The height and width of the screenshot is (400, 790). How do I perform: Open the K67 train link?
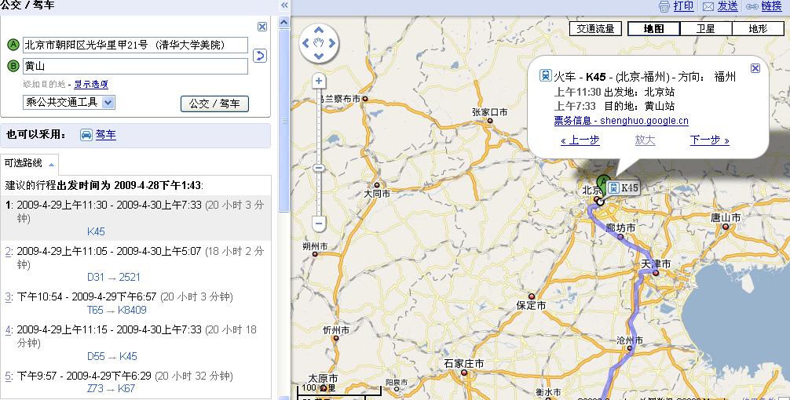click(126, 388)
